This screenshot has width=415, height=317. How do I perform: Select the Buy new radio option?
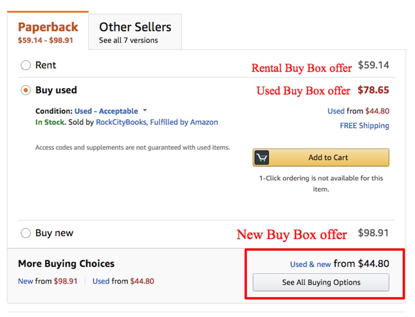26,233
